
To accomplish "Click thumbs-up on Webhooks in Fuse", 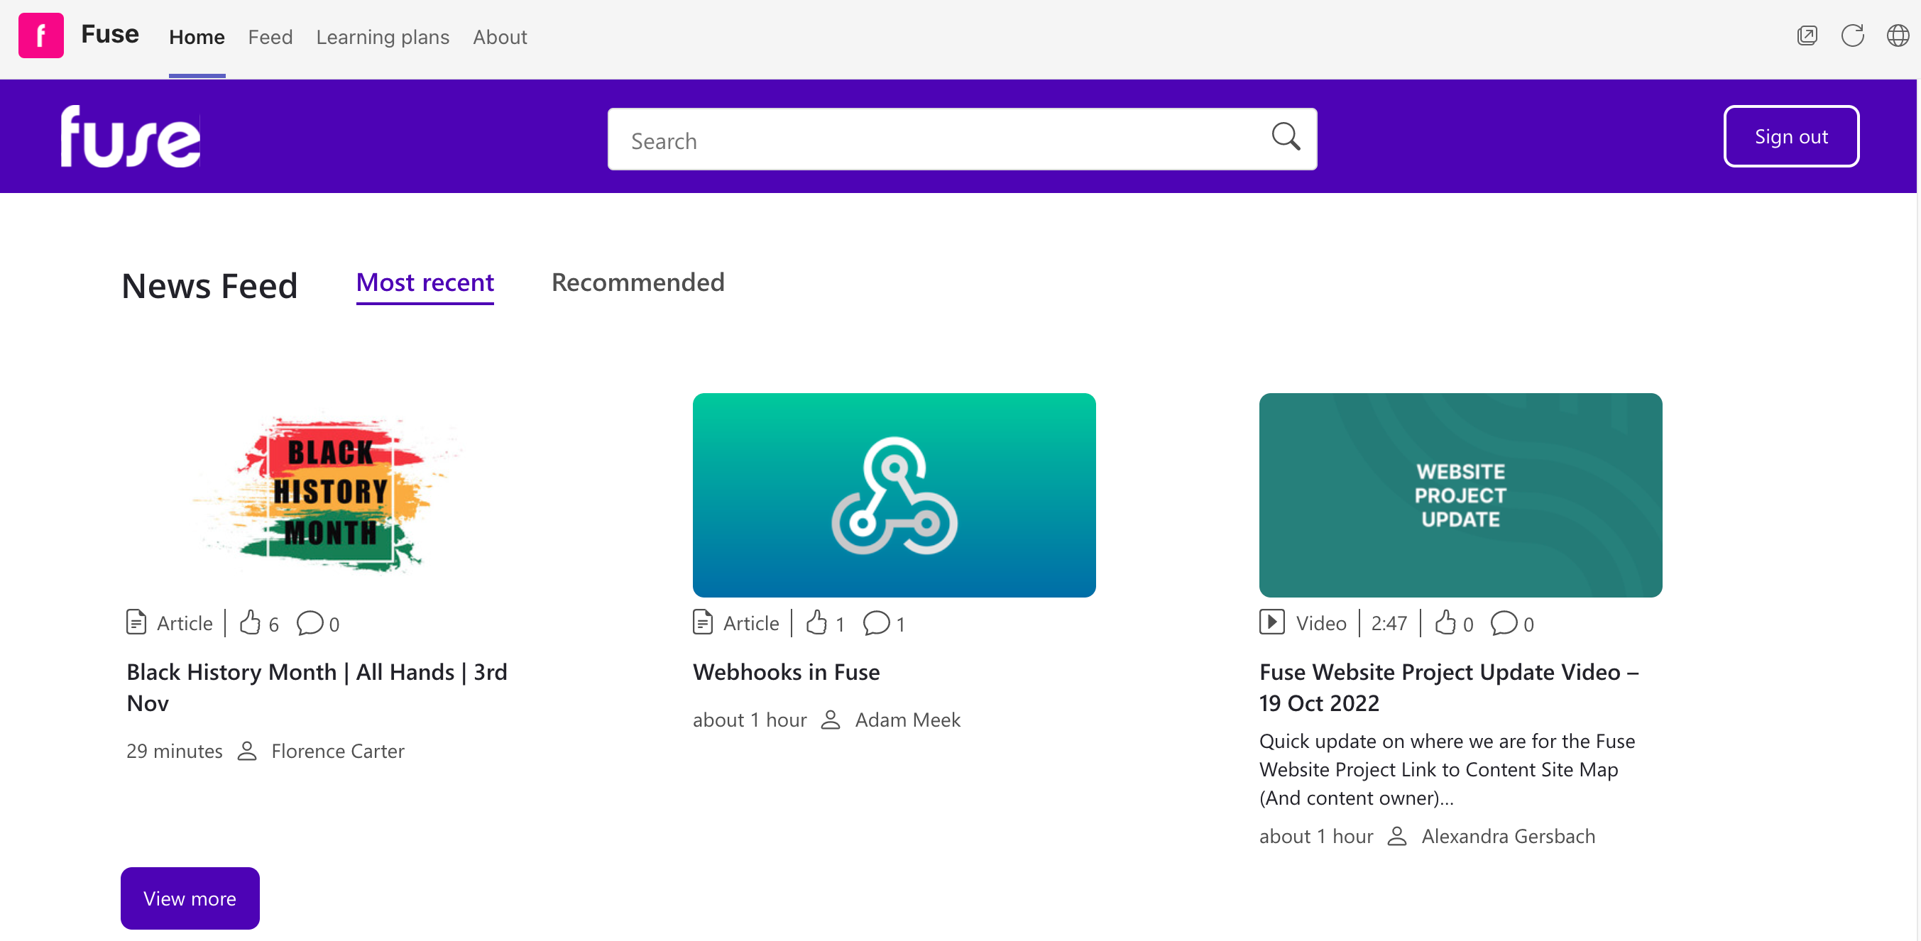I will [816, 622].
